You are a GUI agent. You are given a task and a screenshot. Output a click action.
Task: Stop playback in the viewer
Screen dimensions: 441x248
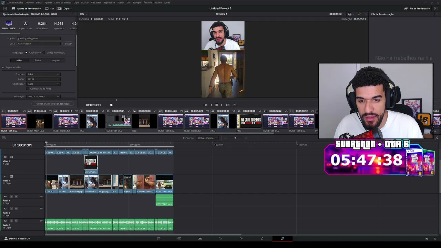click(x=216, y=105)
